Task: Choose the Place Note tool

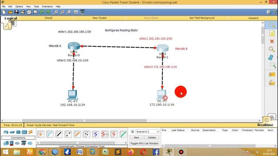Action: tap(271, 33)
